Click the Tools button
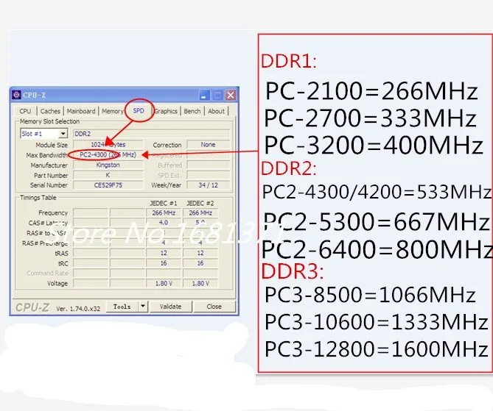 tap(122, 307)
